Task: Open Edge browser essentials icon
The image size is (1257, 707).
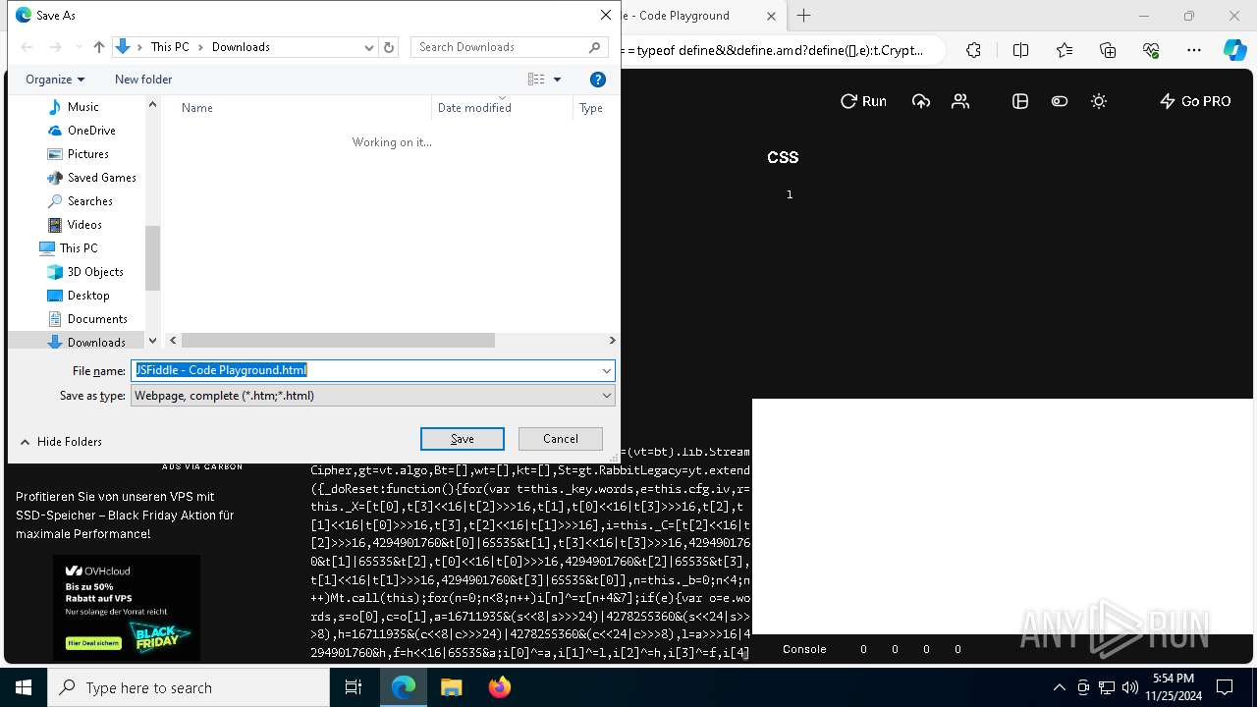Action: (x=1151, y=50)
